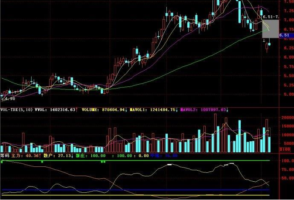Click the 5.50 price axis label
This screenshot has height=200, width=294.
coord(289,76)
